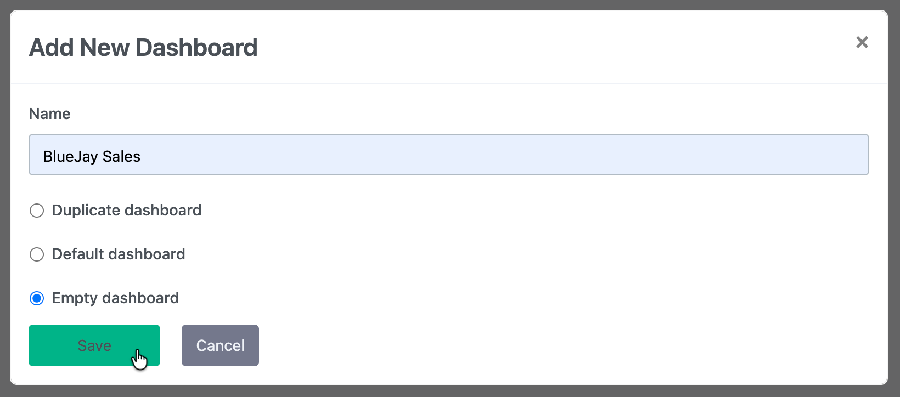Image resolution: width=900 pixels, height=397 pixels.
Task: Select the Duplicate dashboard radio button
Action: [x=37, y=211]
